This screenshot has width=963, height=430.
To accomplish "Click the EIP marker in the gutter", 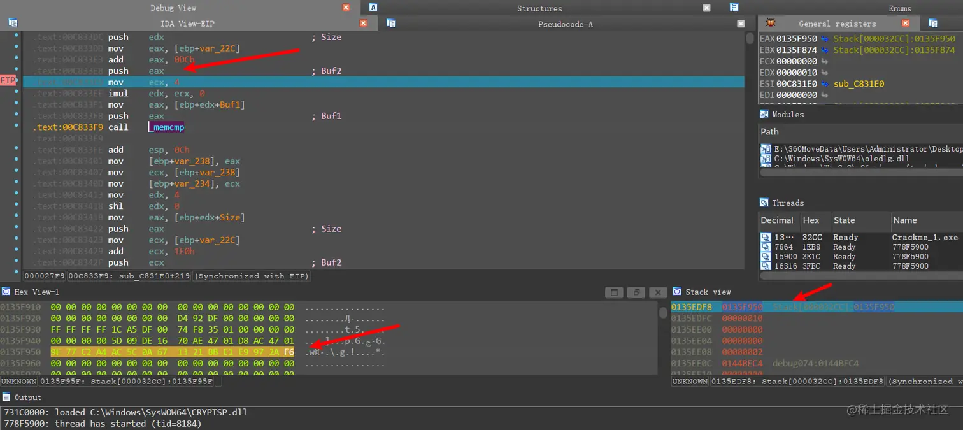I will (x=8, y=81).
